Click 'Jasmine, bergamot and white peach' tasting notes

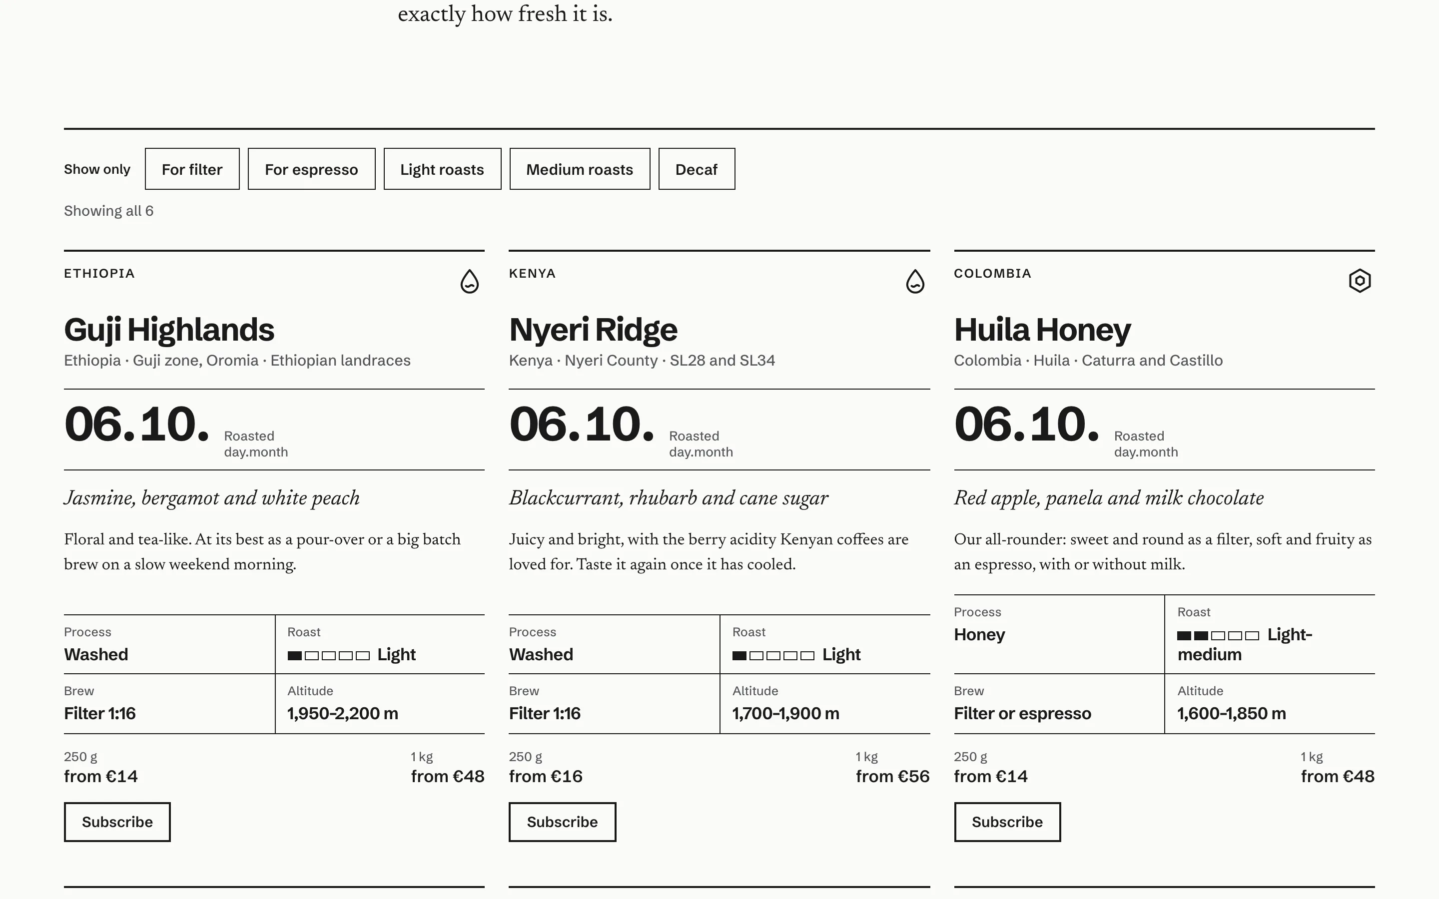(212, 498)
